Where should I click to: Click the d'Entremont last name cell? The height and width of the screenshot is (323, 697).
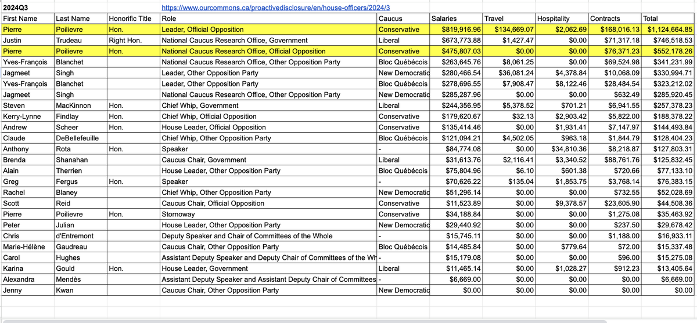pos(80,236)
